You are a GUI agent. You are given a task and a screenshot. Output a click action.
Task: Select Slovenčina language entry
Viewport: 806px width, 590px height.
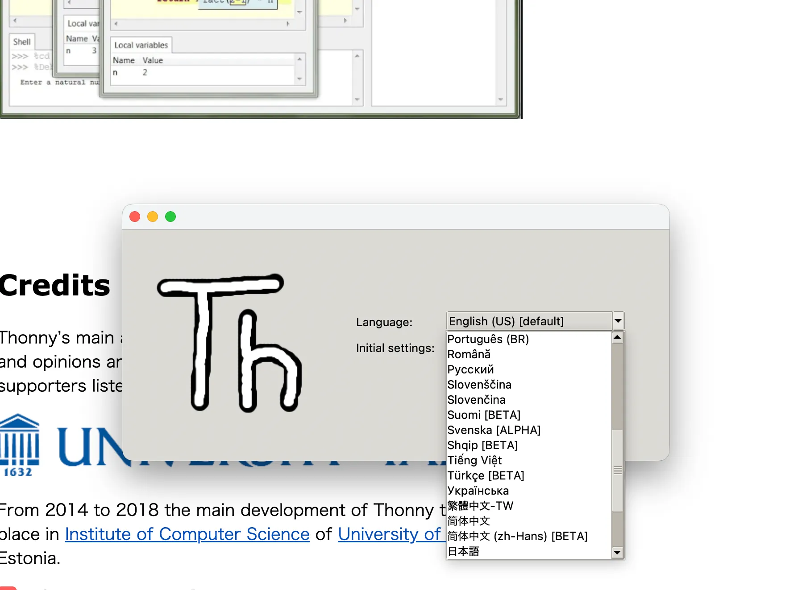coord(476,400)
